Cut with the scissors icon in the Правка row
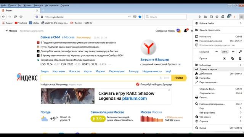The image size is (244, 137). pos(225,58)
